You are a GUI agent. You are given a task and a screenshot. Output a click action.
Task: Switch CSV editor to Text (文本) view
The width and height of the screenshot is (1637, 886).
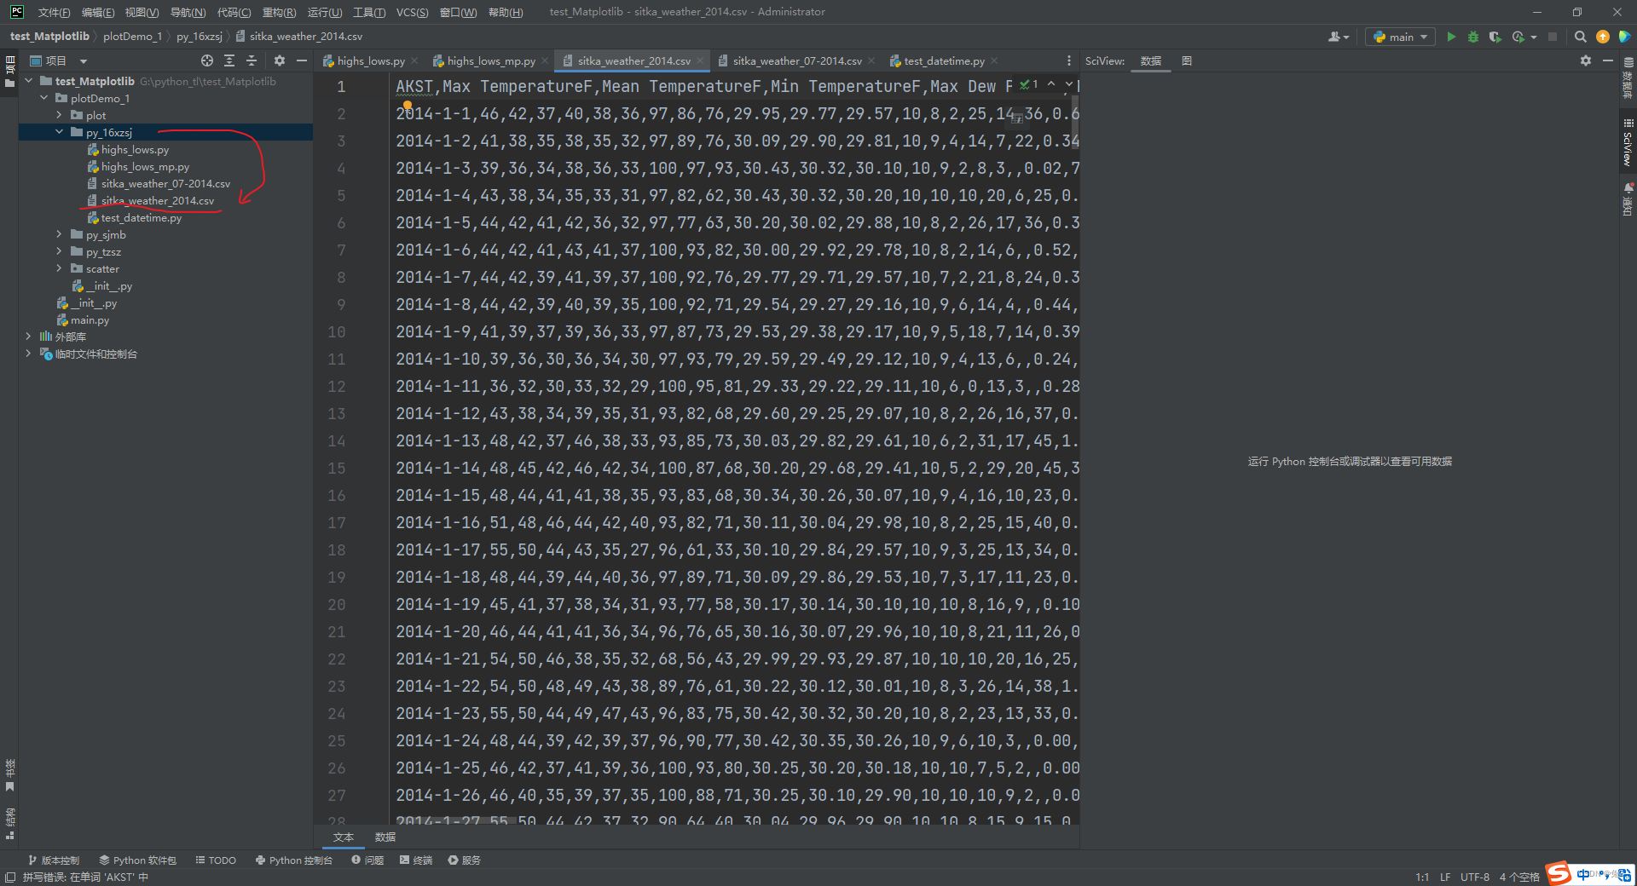pyautogui.click(x=344, y=837)
